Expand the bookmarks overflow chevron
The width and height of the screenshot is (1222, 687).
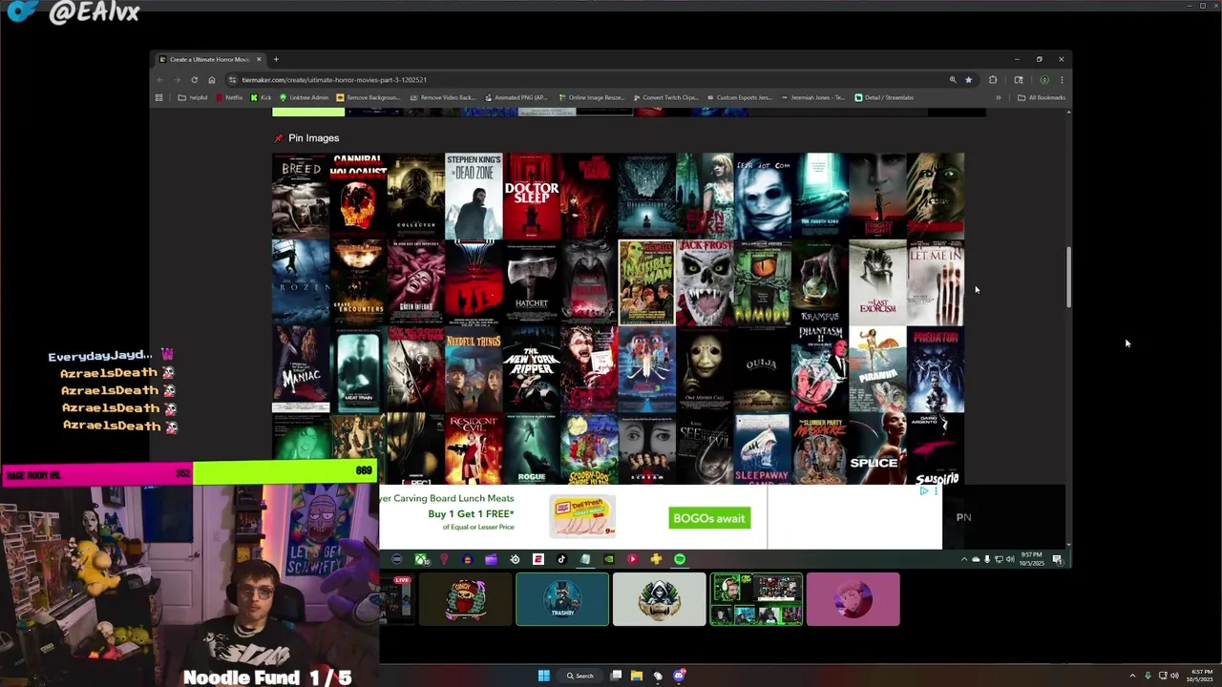999,97
